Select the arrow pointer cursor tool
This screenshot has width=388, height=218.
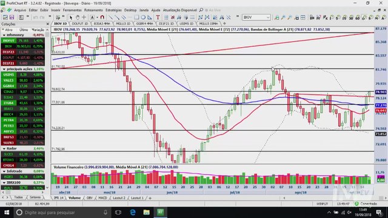coord(71,18)
